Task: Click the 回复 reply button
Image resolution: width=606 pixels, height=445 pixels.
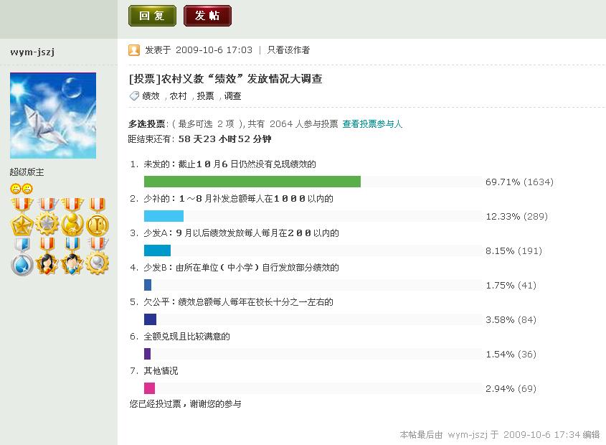Action: (152, 16)
